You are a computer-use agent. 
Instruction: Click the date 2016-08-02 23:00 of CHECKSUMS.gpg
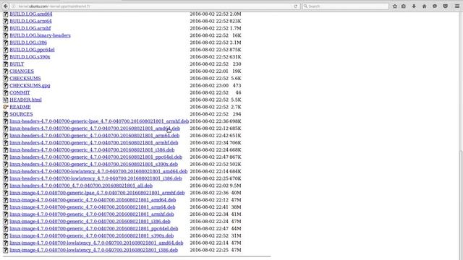[x=209, y=85]
